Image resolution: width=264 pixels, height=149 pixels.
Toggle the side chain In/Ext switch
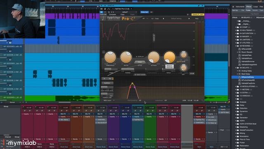(107, 79)
